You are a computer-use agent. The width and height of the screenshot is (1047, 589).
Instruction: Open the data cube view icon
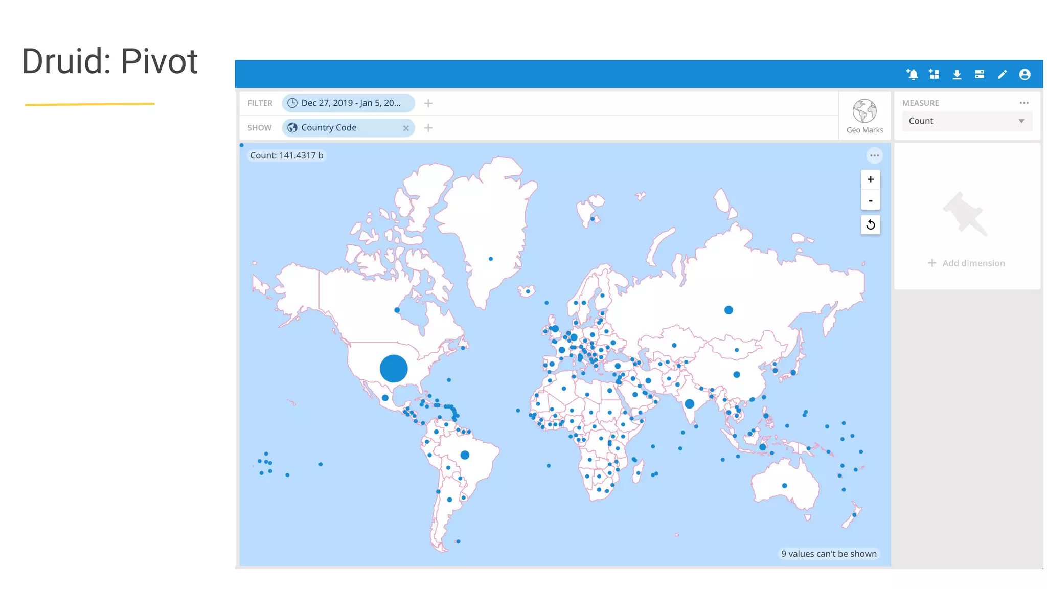(x=980, y=75)
